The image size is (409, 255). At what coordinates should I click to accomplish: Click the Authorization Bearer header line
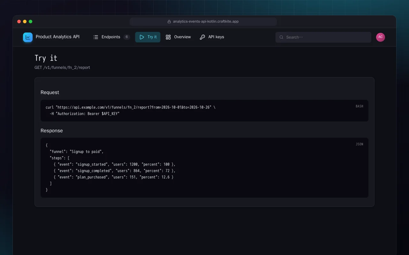[x=85, y=114]
